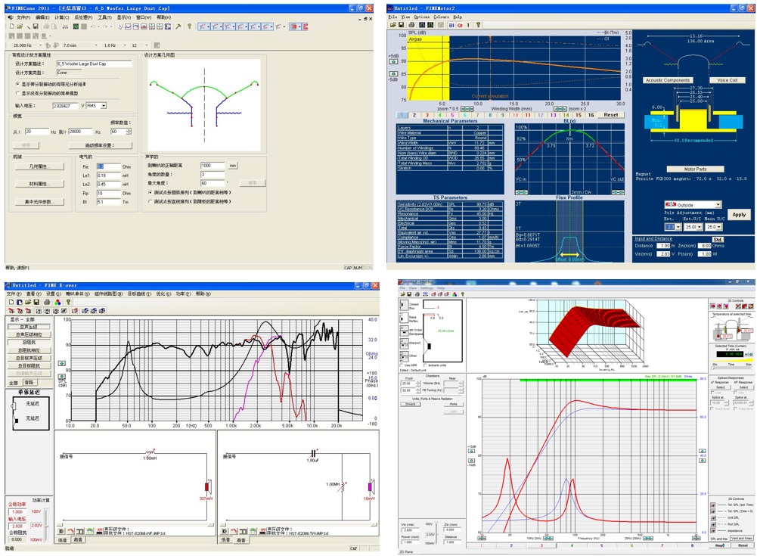Click the hammer tool icon in FINECone
This screenshot has width=757, height=556.
click(x=178, y=26)
